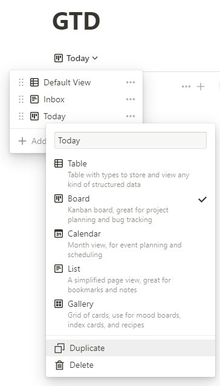
Task: Open the three-dot options menu for Inbox
Action: (x=131, y=99)
